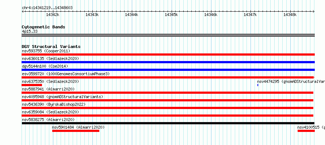
Task: Click the chr4:14341219..14348603 region label
Action: click(47, 8)
